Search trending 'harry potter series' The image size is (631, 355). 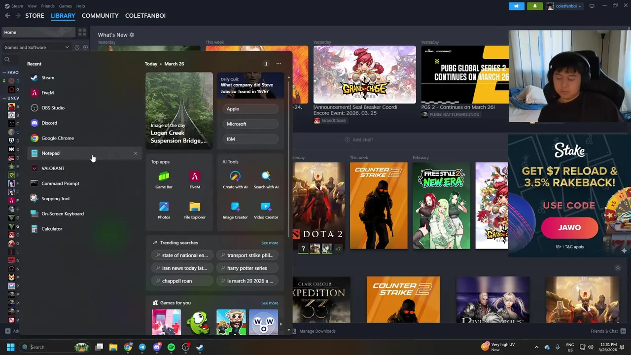click(x=247, y=268)
